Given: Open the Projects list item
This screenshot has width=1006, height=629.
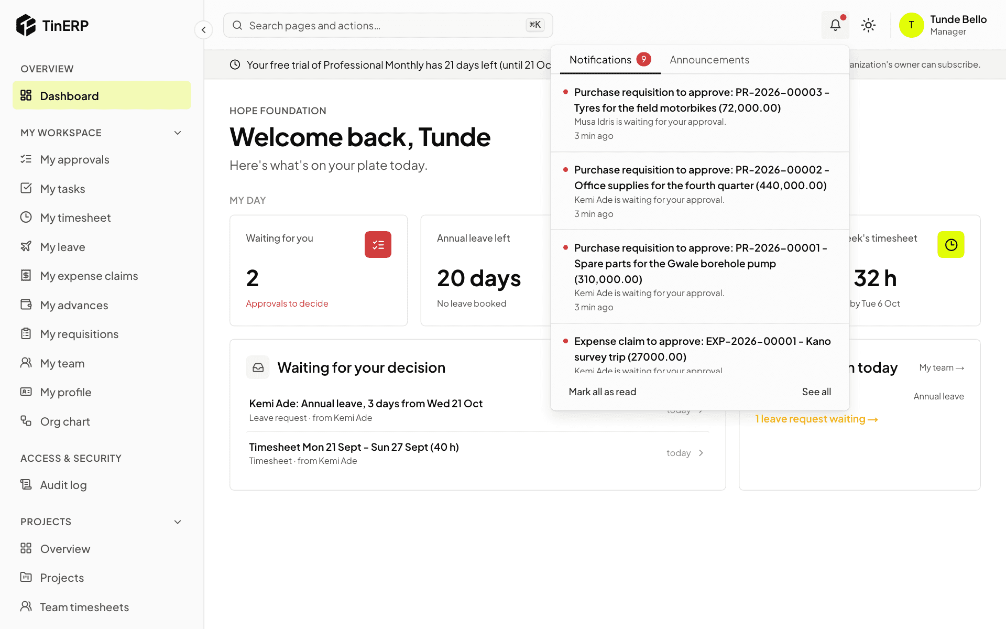Looking at the screenshot, I should coord(102,578).
